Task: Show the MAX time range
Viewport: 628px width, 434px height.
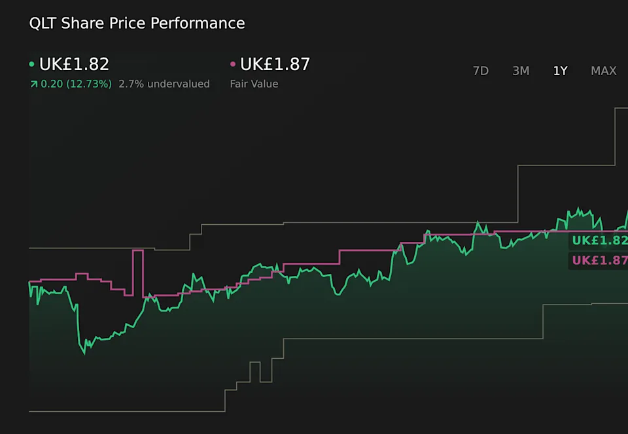Action: (x=603, y=71)
